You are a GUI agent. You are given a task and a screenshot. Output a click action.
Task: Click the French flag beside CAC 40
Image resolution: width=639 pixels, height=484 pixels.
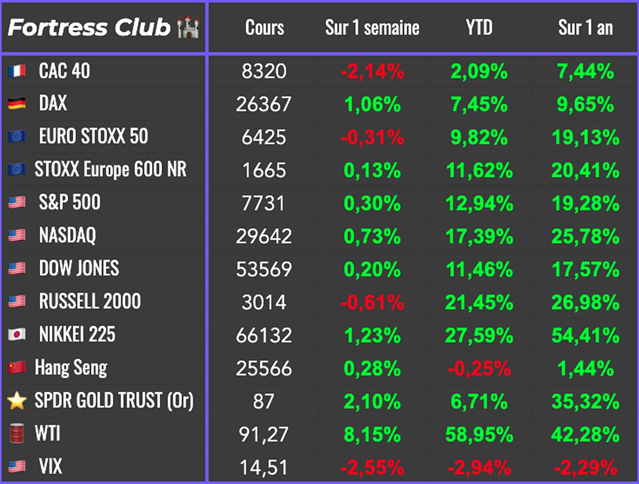[17, 71]
